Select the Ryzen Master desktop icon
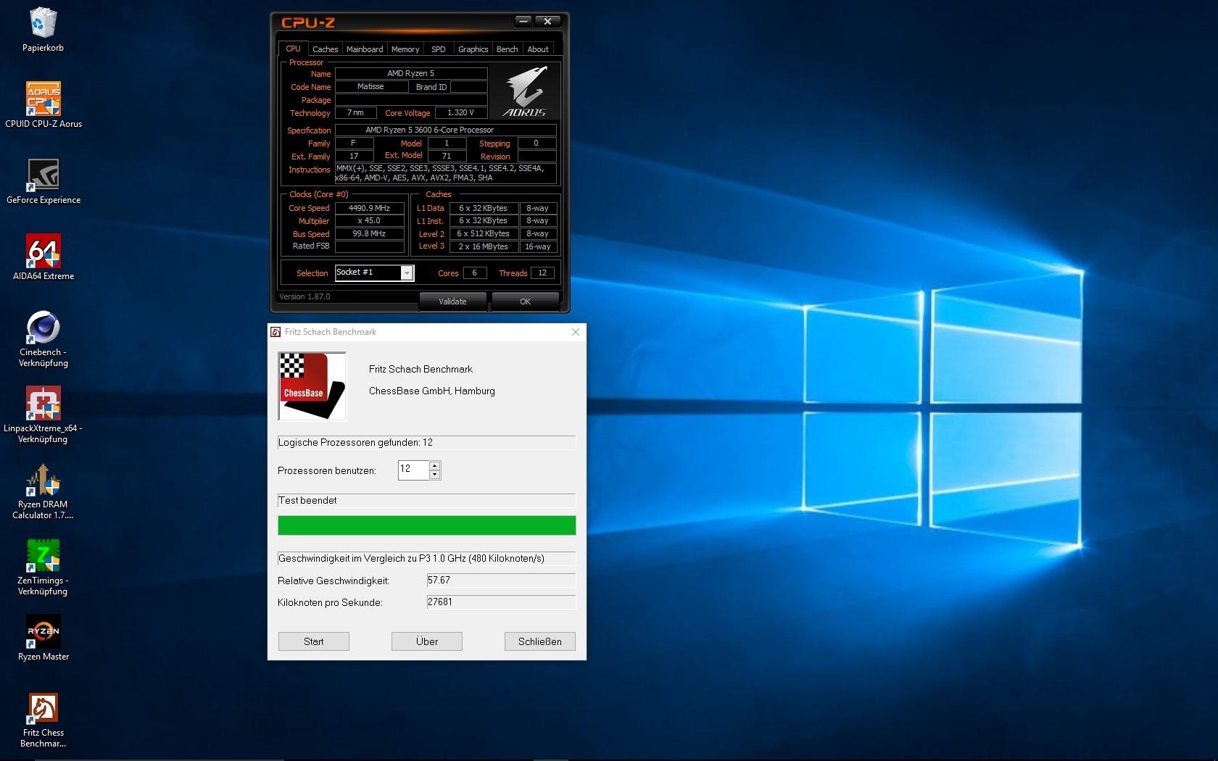The image size is (1218, 761). [43, 638]
